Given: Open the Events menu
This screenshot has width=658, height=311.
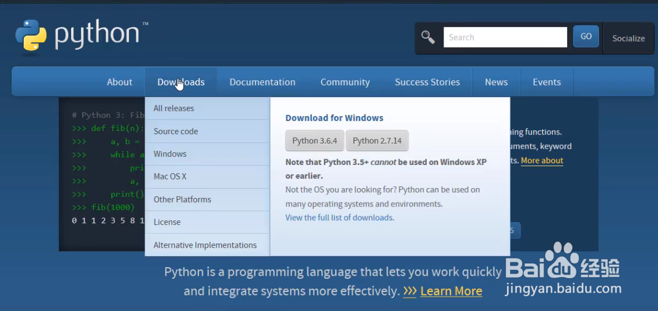Looking at the screenshot, I should tap(547, 82).
